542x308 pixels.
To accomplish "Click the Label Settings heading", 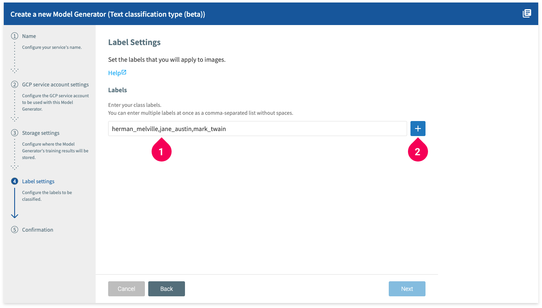I will 134,43.
